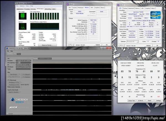The image size is (166, 121).
Task: Open the Processor selection dropdown in CPU-Z
Action: coord(133,42)
